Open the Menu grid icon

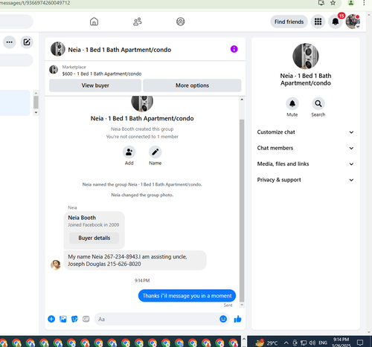point(318,22)
